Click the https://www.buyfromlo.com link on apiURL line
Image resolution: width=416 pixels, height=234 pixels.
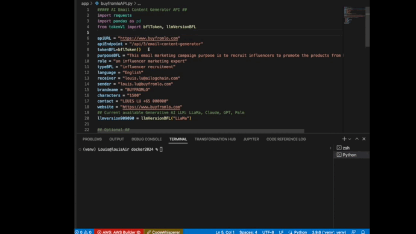149,38
